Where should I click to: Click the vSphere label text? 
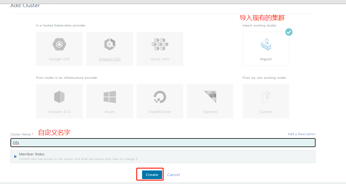210,112
